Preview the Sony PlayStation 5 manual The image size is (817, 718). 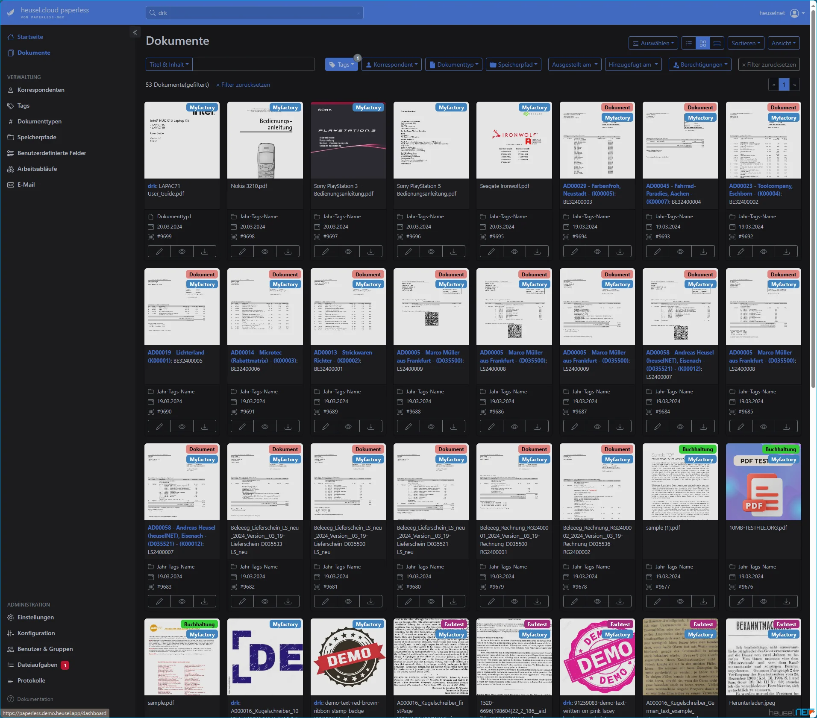(431, 252)
